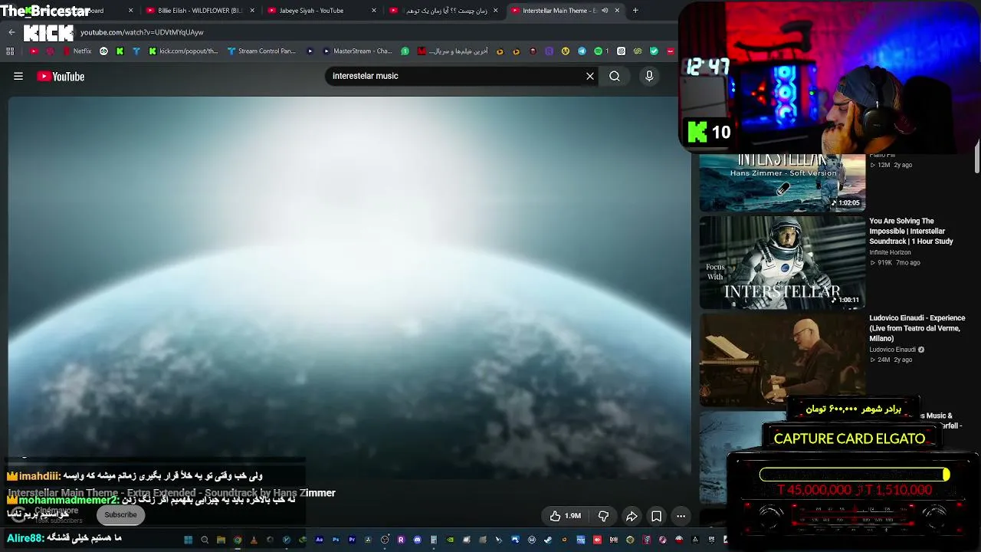Screen dimensions: 981x552
Task: Open the Windows Start menu
Action: tap(188, 540)
